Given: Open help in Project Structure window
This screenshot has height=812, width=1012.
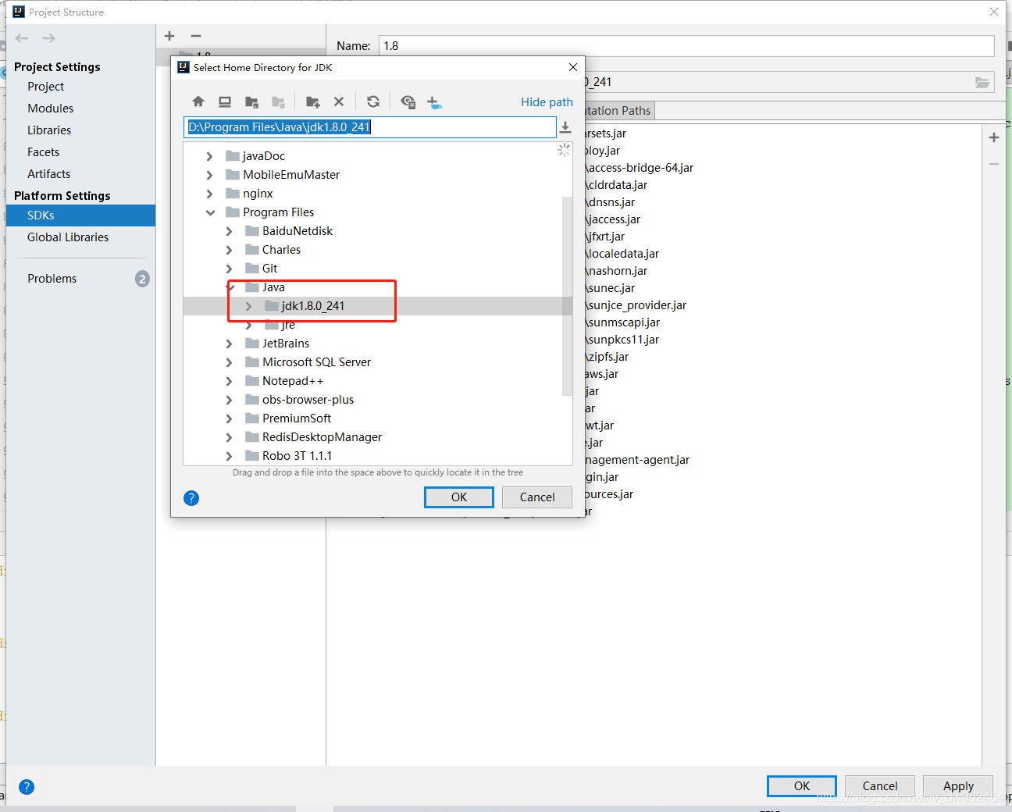Looking at the screenshot, I should (x=27, y=787).
